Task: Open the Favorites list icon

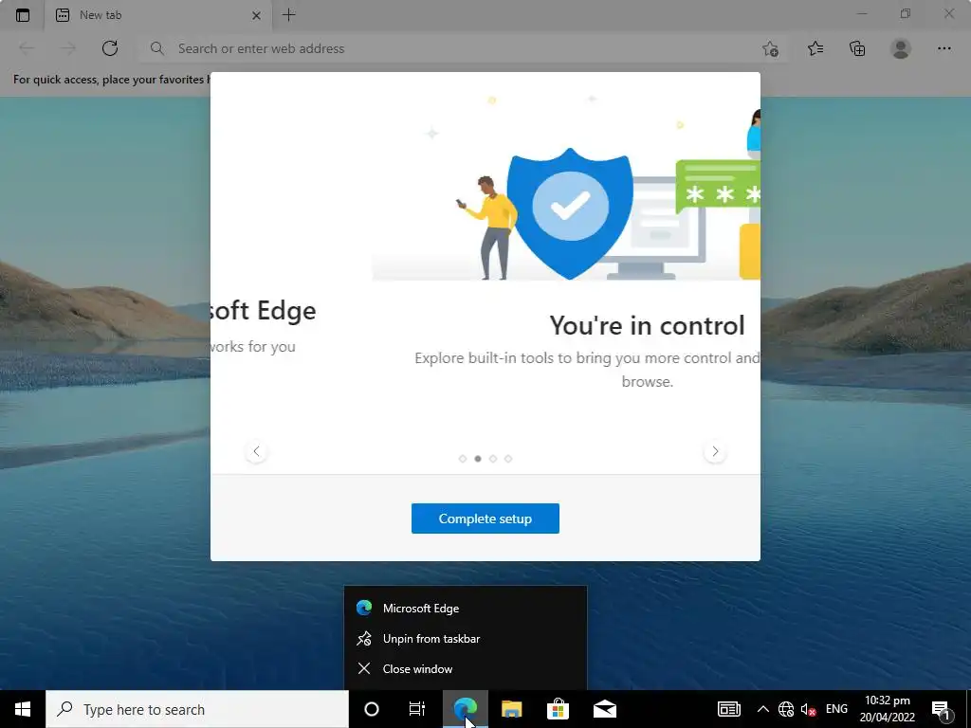Action: point(815,48)
